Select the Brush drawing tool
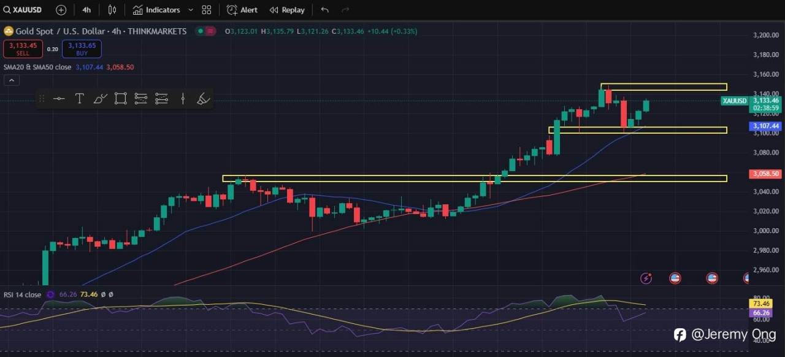The image size is (785, 357). coord(100,98)
